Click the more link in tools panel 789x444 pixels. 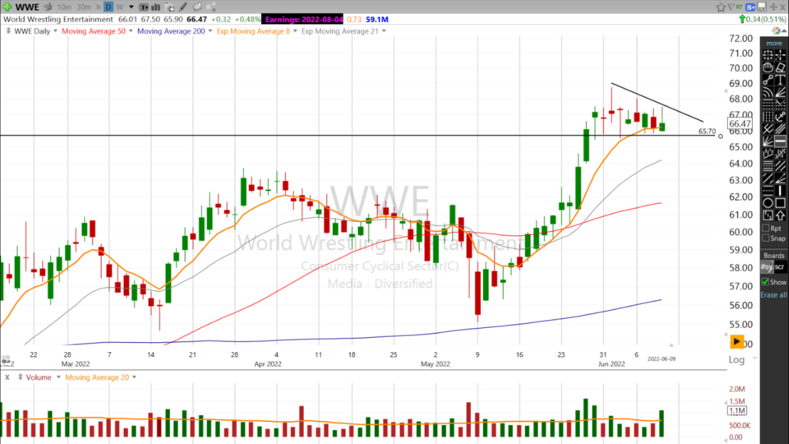[774, 44]
